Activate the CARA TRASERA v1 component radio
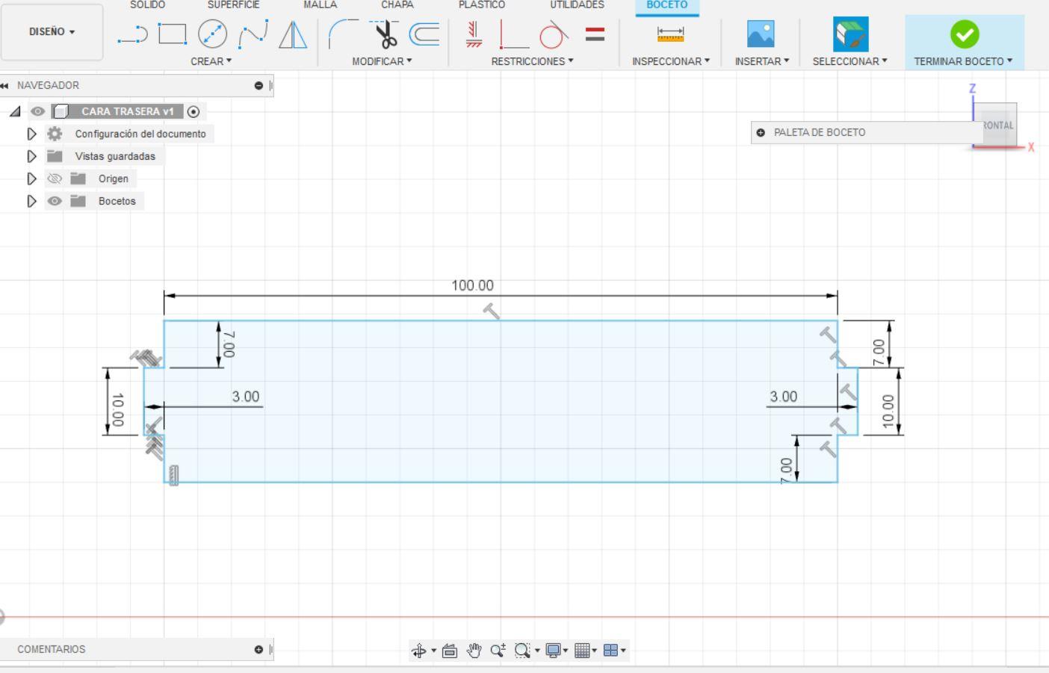 (x=194, y=111)
